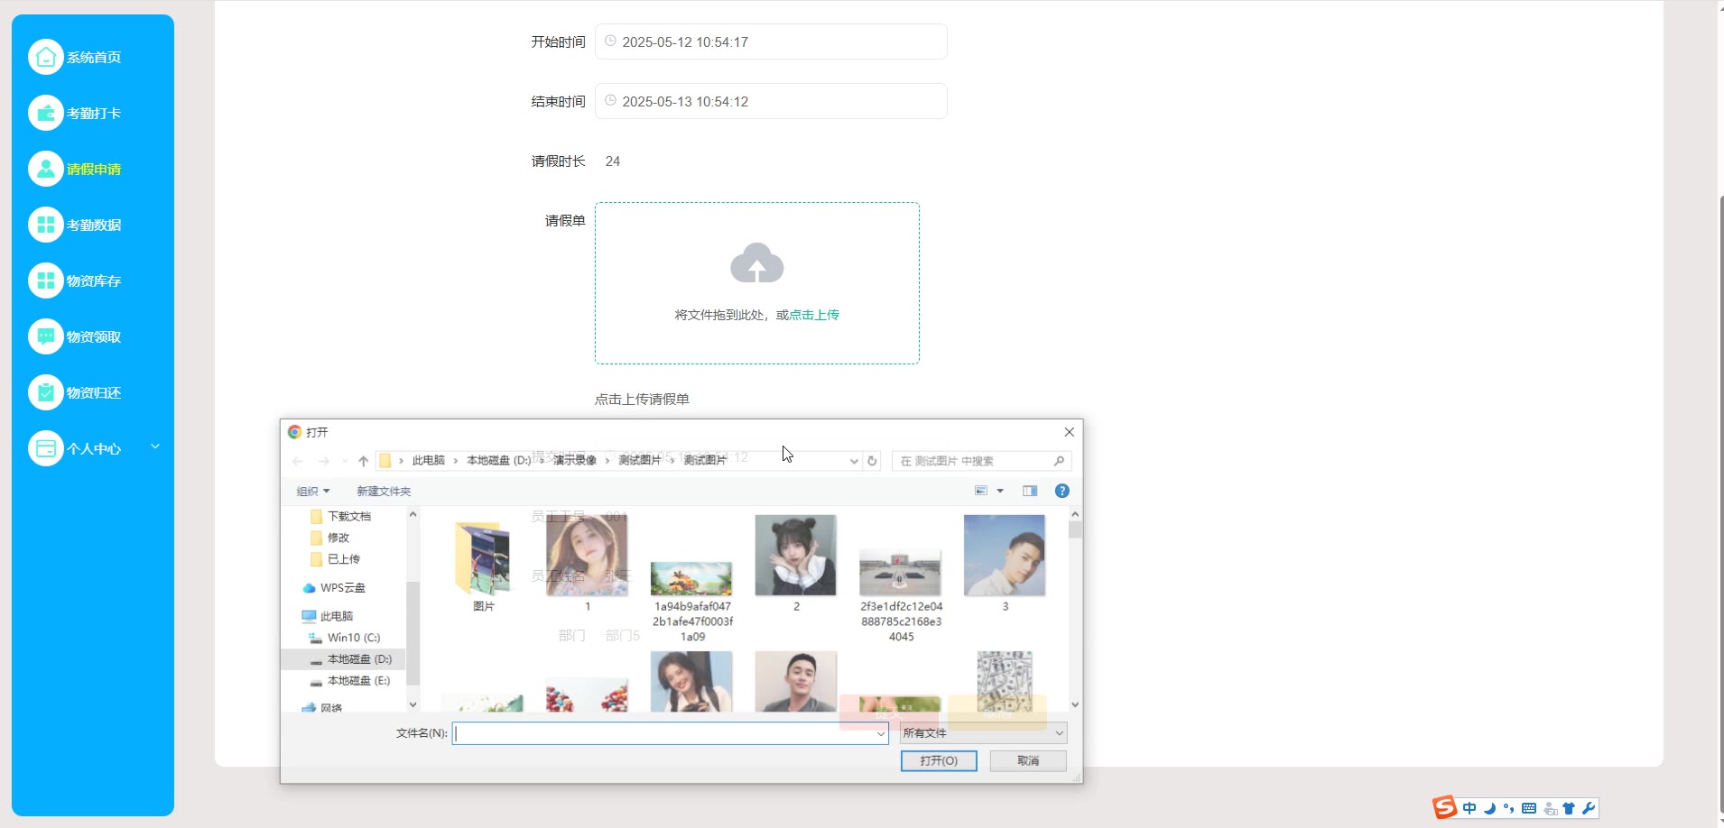Click the 系统首页 house icon in sidebar
Image resolution: width=1724 pixels, height=828 pixels.
46,57
